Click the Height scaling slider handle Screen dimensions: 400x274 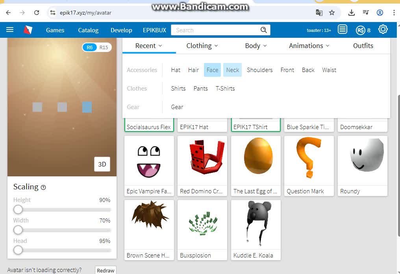pos(18,209)
